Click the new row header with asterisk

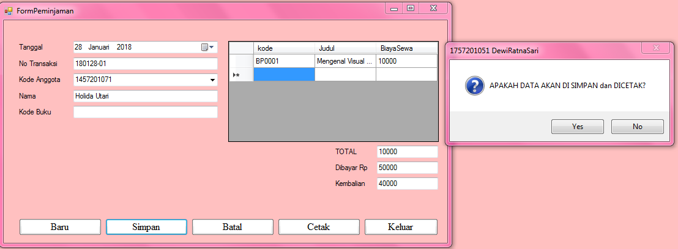[241, 75]
